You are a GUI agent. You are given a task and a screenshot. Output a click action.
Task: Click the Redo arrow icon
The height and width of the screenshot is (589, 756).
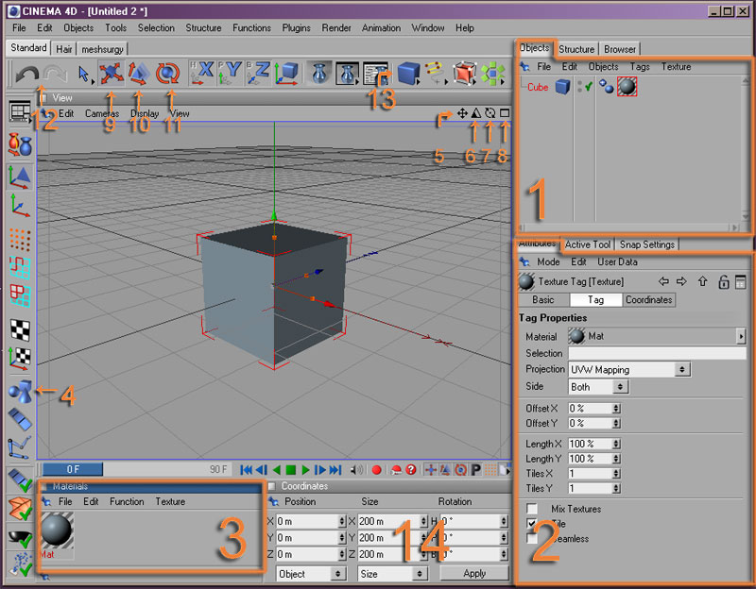55,75
